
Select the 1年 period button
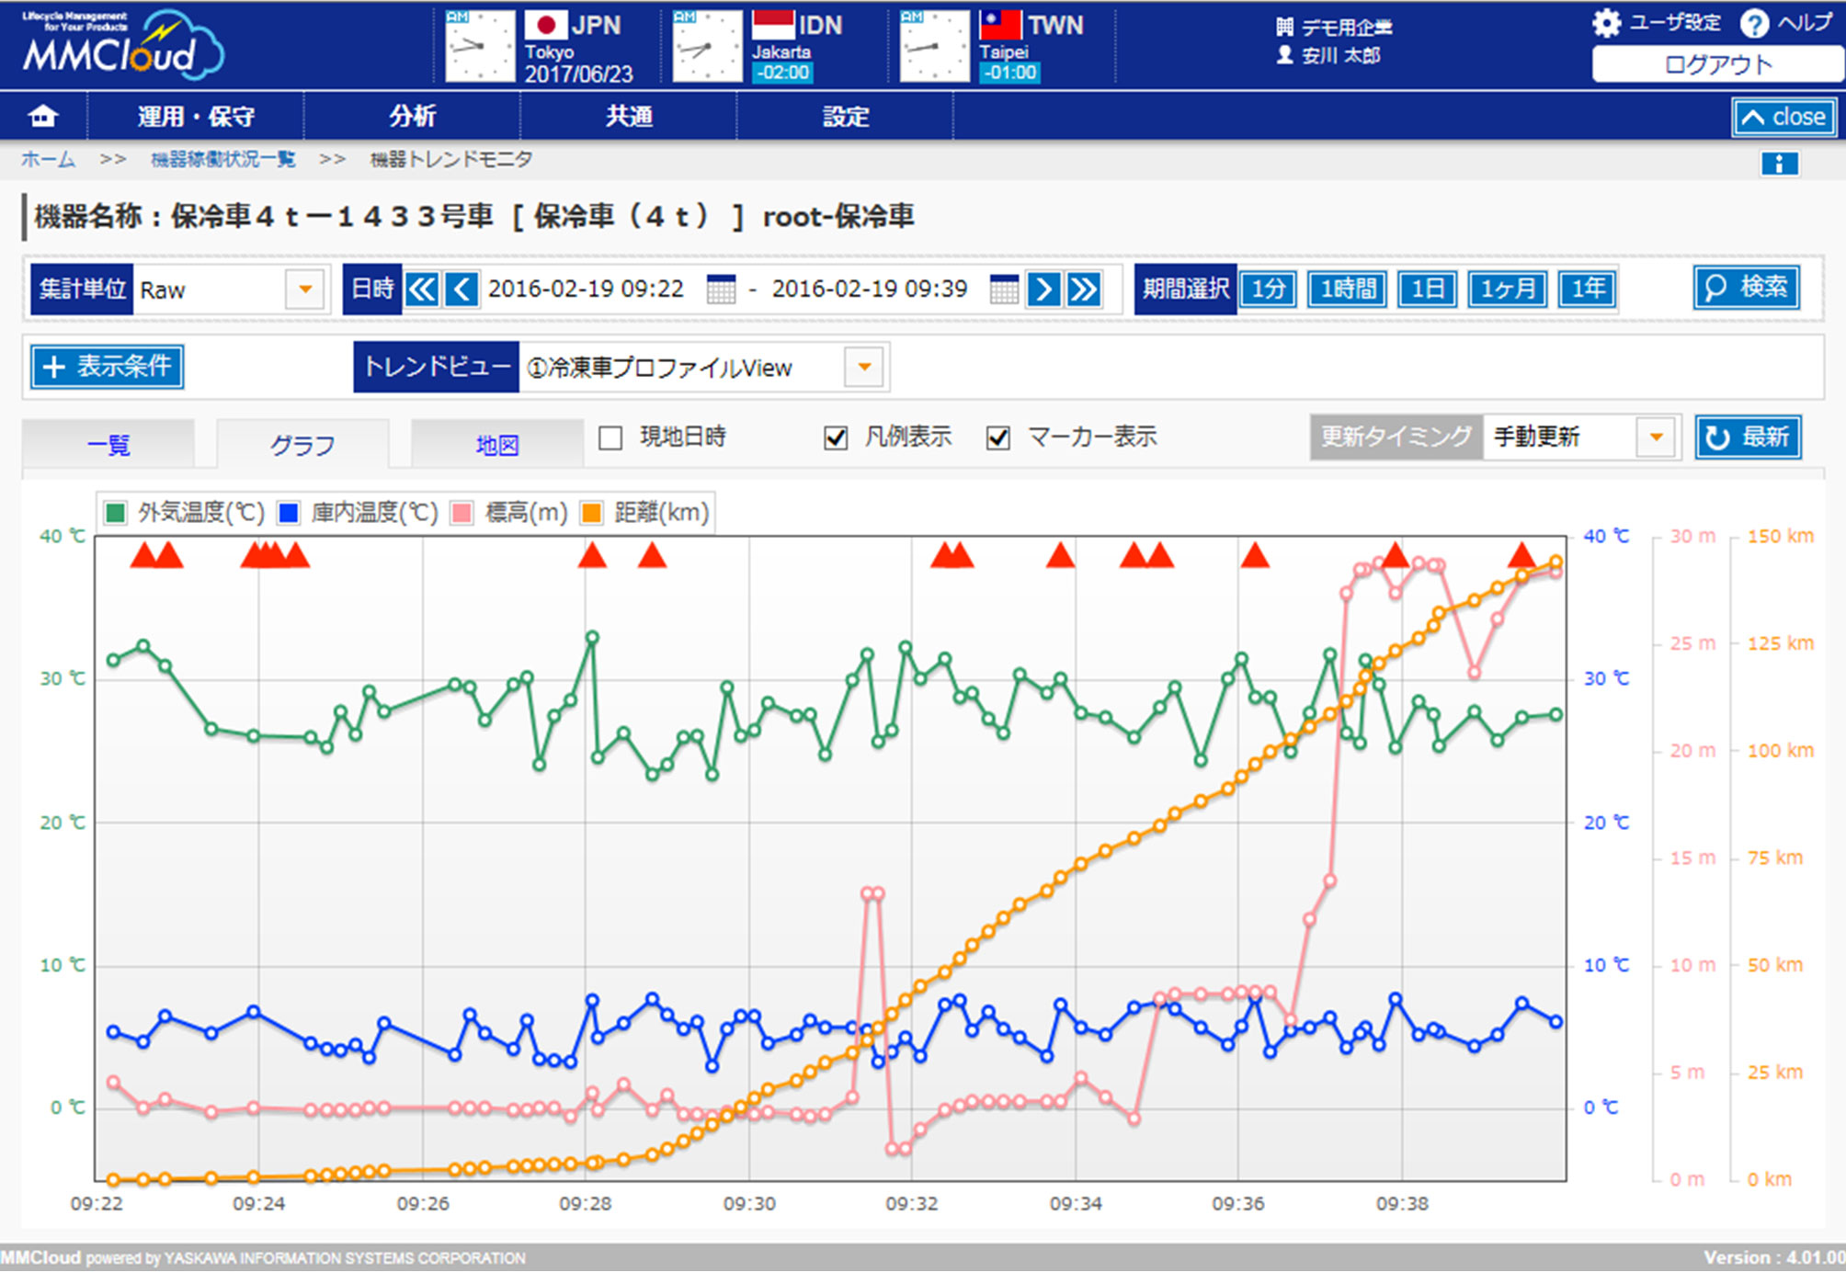(x=1588, y=290)
